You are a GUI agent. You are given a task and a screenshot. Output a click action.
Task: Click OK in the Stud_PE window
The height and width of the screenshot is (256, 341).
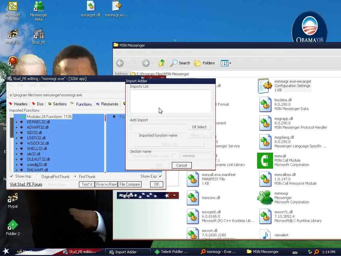(157, 184)
